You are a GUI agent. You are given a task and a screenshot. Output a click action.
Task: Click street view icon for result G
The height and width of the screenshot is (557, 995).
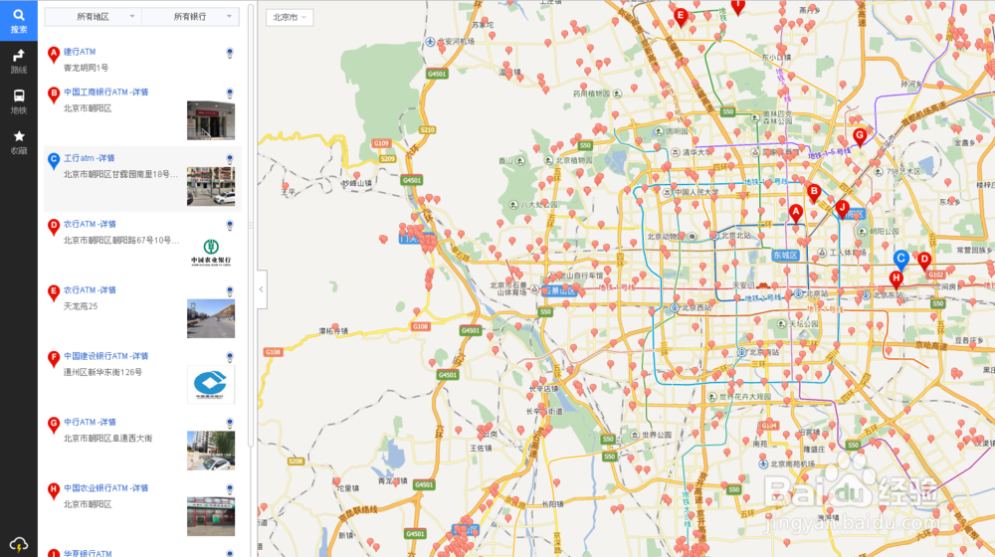click(x=230, y=423)
